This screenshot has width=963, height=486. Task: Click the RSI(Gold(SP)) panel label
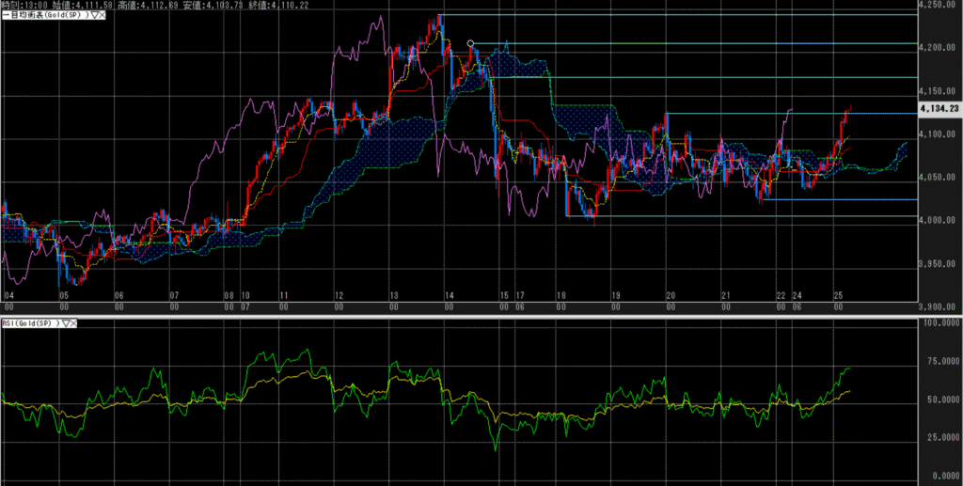click(29, 323)
